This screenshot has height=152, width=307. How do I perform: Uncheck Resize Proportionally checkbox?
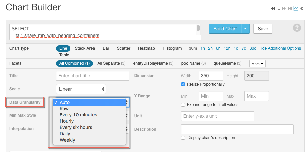[183, 84]
